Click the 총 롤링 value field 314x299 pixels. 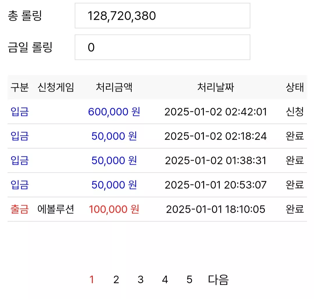[x=163, y=16]
